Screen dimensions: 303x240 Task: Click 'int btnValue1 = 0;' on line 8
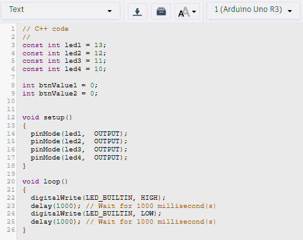(x=60, y=85)
